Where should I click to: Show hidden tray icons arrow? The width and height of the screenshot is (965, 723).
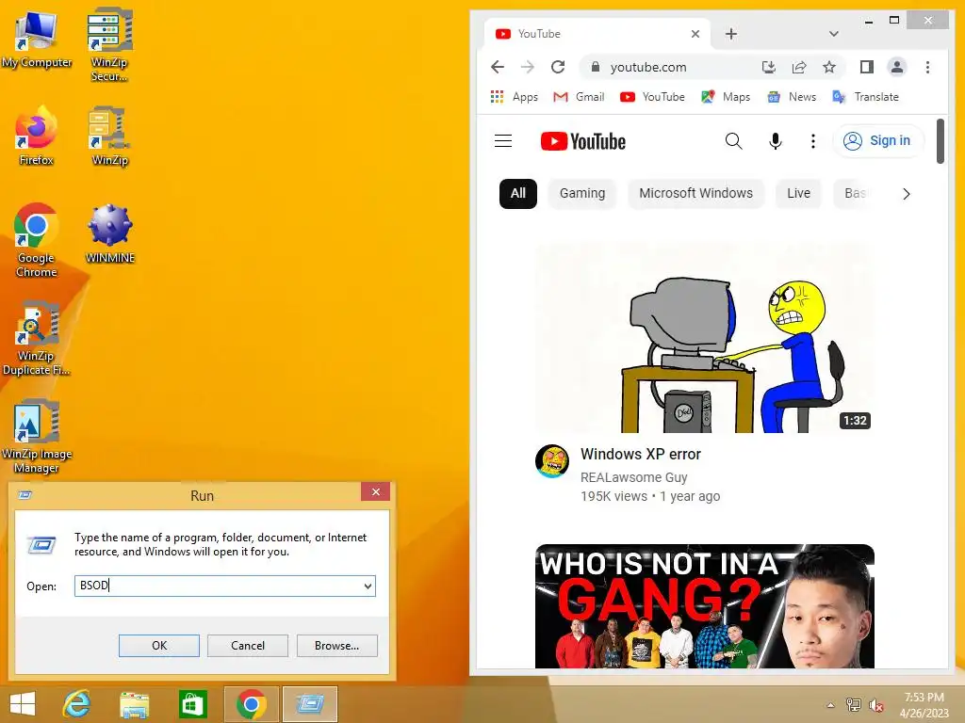pyautogui.click(x=830, y=705)
